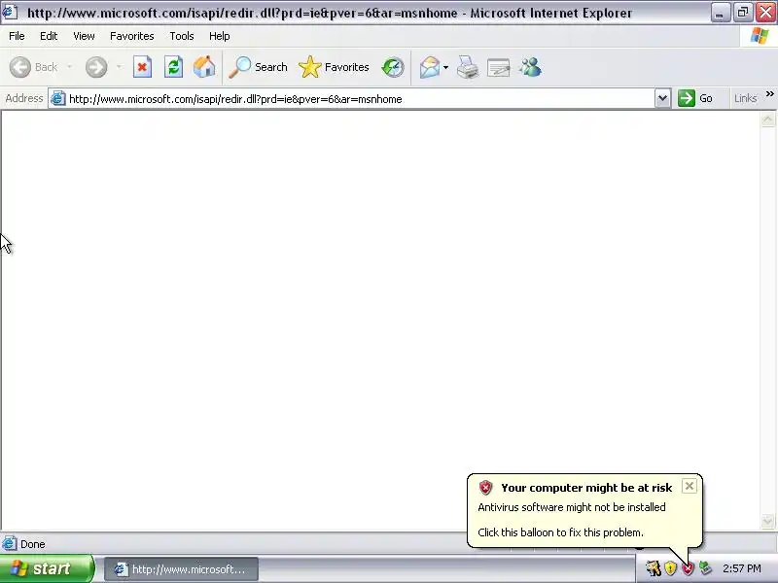Viewport: 778px width, 583px height.
Task: Click the Mail envelope icon
Action: pyautogui.click(x=430, y=67)
